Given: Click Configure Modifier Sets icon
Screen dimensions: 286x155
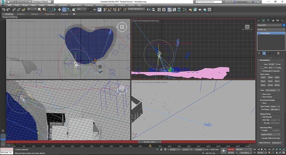Looking at the screenshot, I should click(x=278, y=53).
